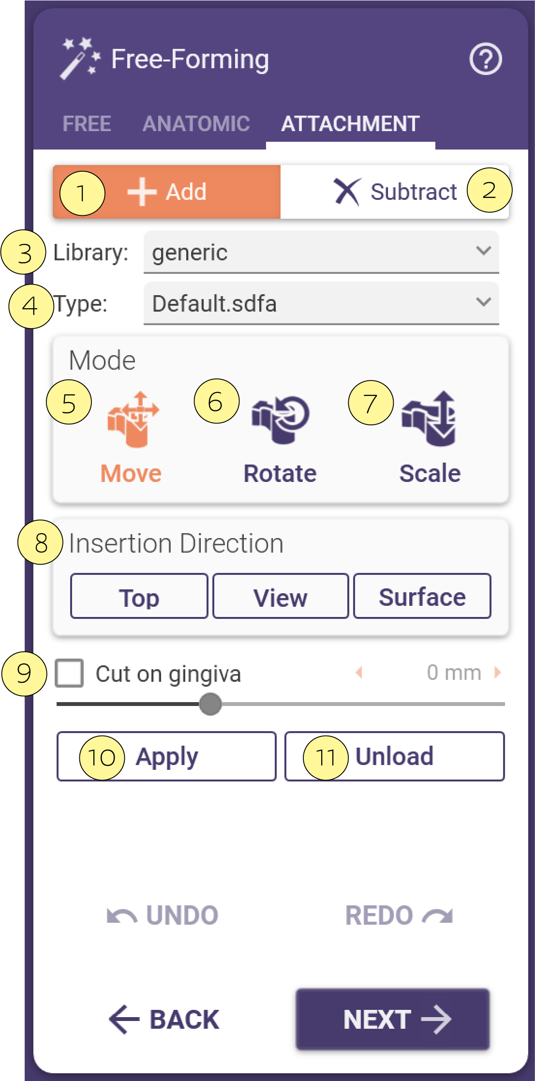Open the Library dropdown showing generic
Viewport: 535px width, 1081px height.
point(321,252)
